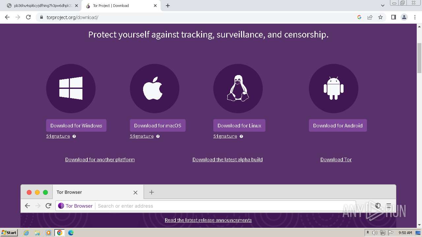Open Signature link under Windows download

pyautogui.click(x=58, y=136)
